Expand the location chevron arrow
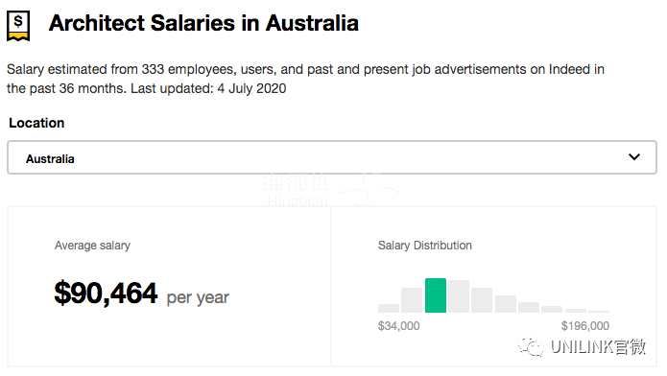Image resolution: width=667 pixels, height=376 pixels. pyautogui.click(x=634, y=157)
